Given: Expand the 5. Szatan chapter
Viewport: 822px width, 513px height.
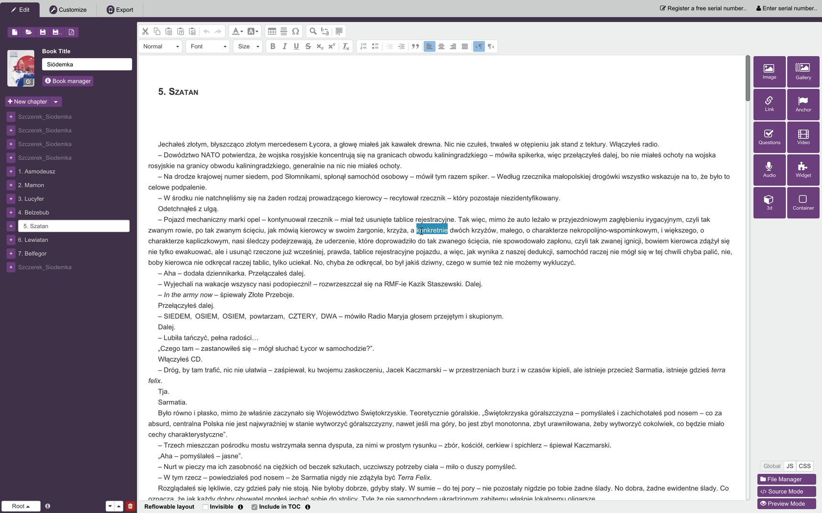Looking at the screenshot, I should click(x=11, y=226).
